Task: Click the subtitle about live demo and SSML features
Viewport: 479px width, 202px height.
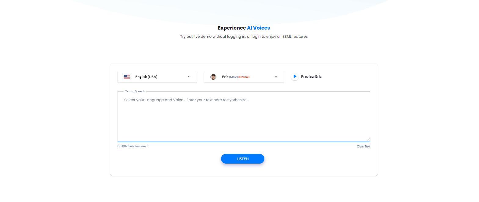Action: point(244,37)
